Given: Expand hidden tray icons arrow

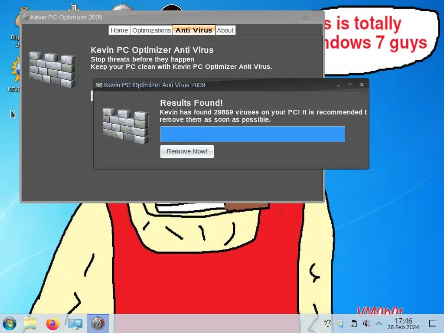Looking at the screenshot, I should point(379,323).
